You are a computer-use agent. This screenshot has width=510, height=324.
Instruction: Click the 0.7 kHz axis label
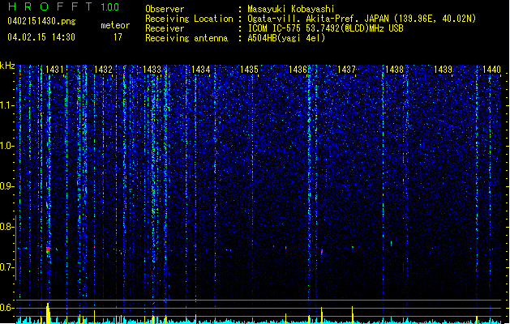point(6,267)
